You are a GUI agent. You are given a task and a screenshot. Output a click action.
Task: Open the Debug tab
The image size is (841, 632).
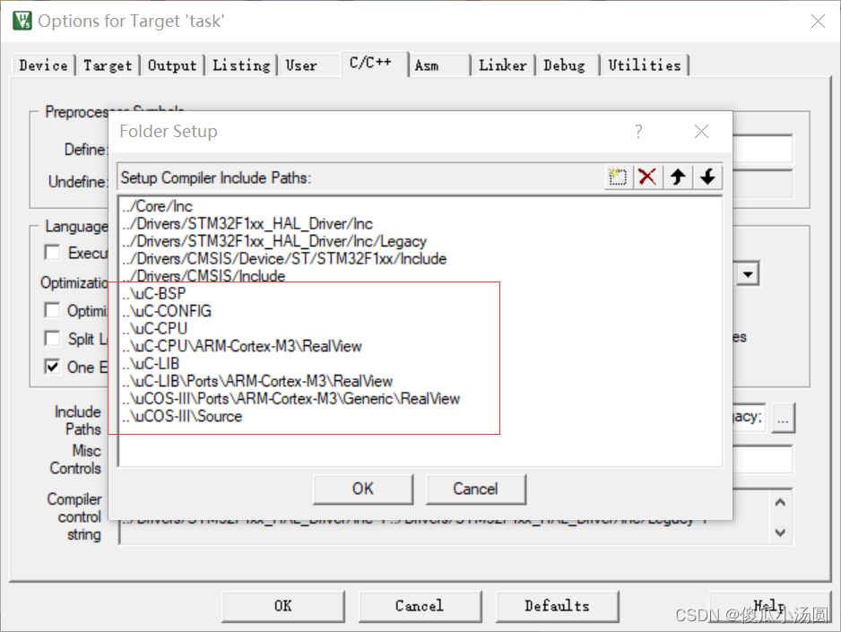pos(564,65)
